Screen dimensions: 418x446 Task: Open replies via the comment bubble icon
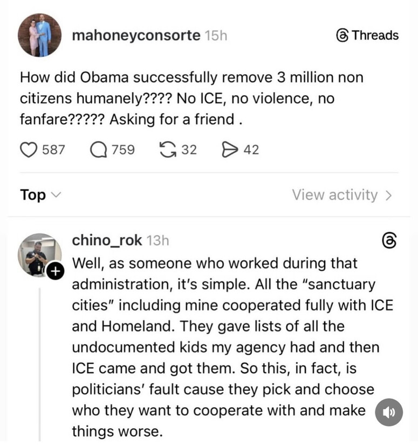(98, 149)
